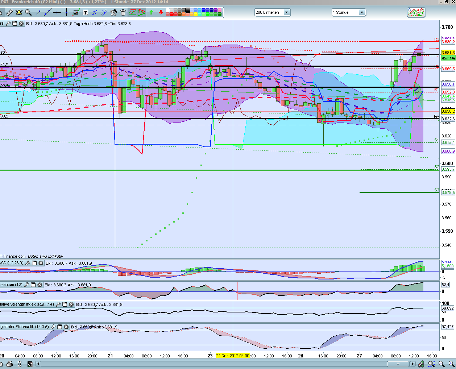Screen dimensions: 456x369
Task: Open the alarm bell alert tool
Action: pos(19,12)
